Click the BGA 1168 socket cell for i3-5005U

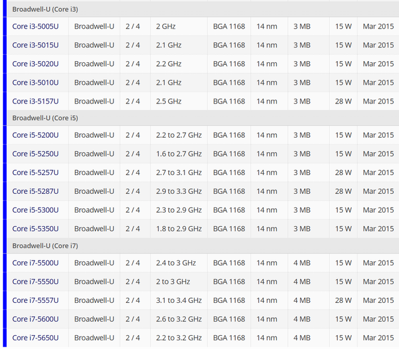[x=229, y=26]
